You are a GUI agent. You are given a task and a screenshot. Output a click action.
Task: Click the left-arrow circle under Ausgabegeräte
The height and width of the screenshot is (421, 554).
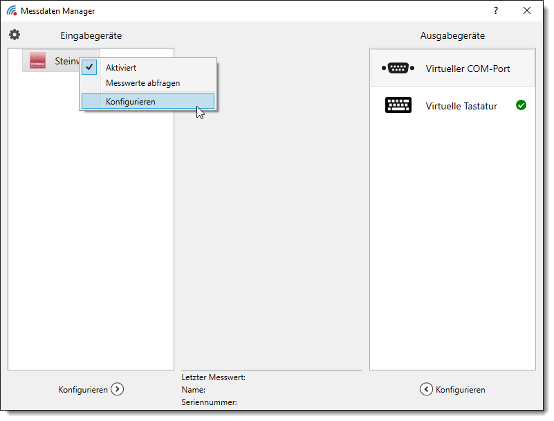[426, 389]
